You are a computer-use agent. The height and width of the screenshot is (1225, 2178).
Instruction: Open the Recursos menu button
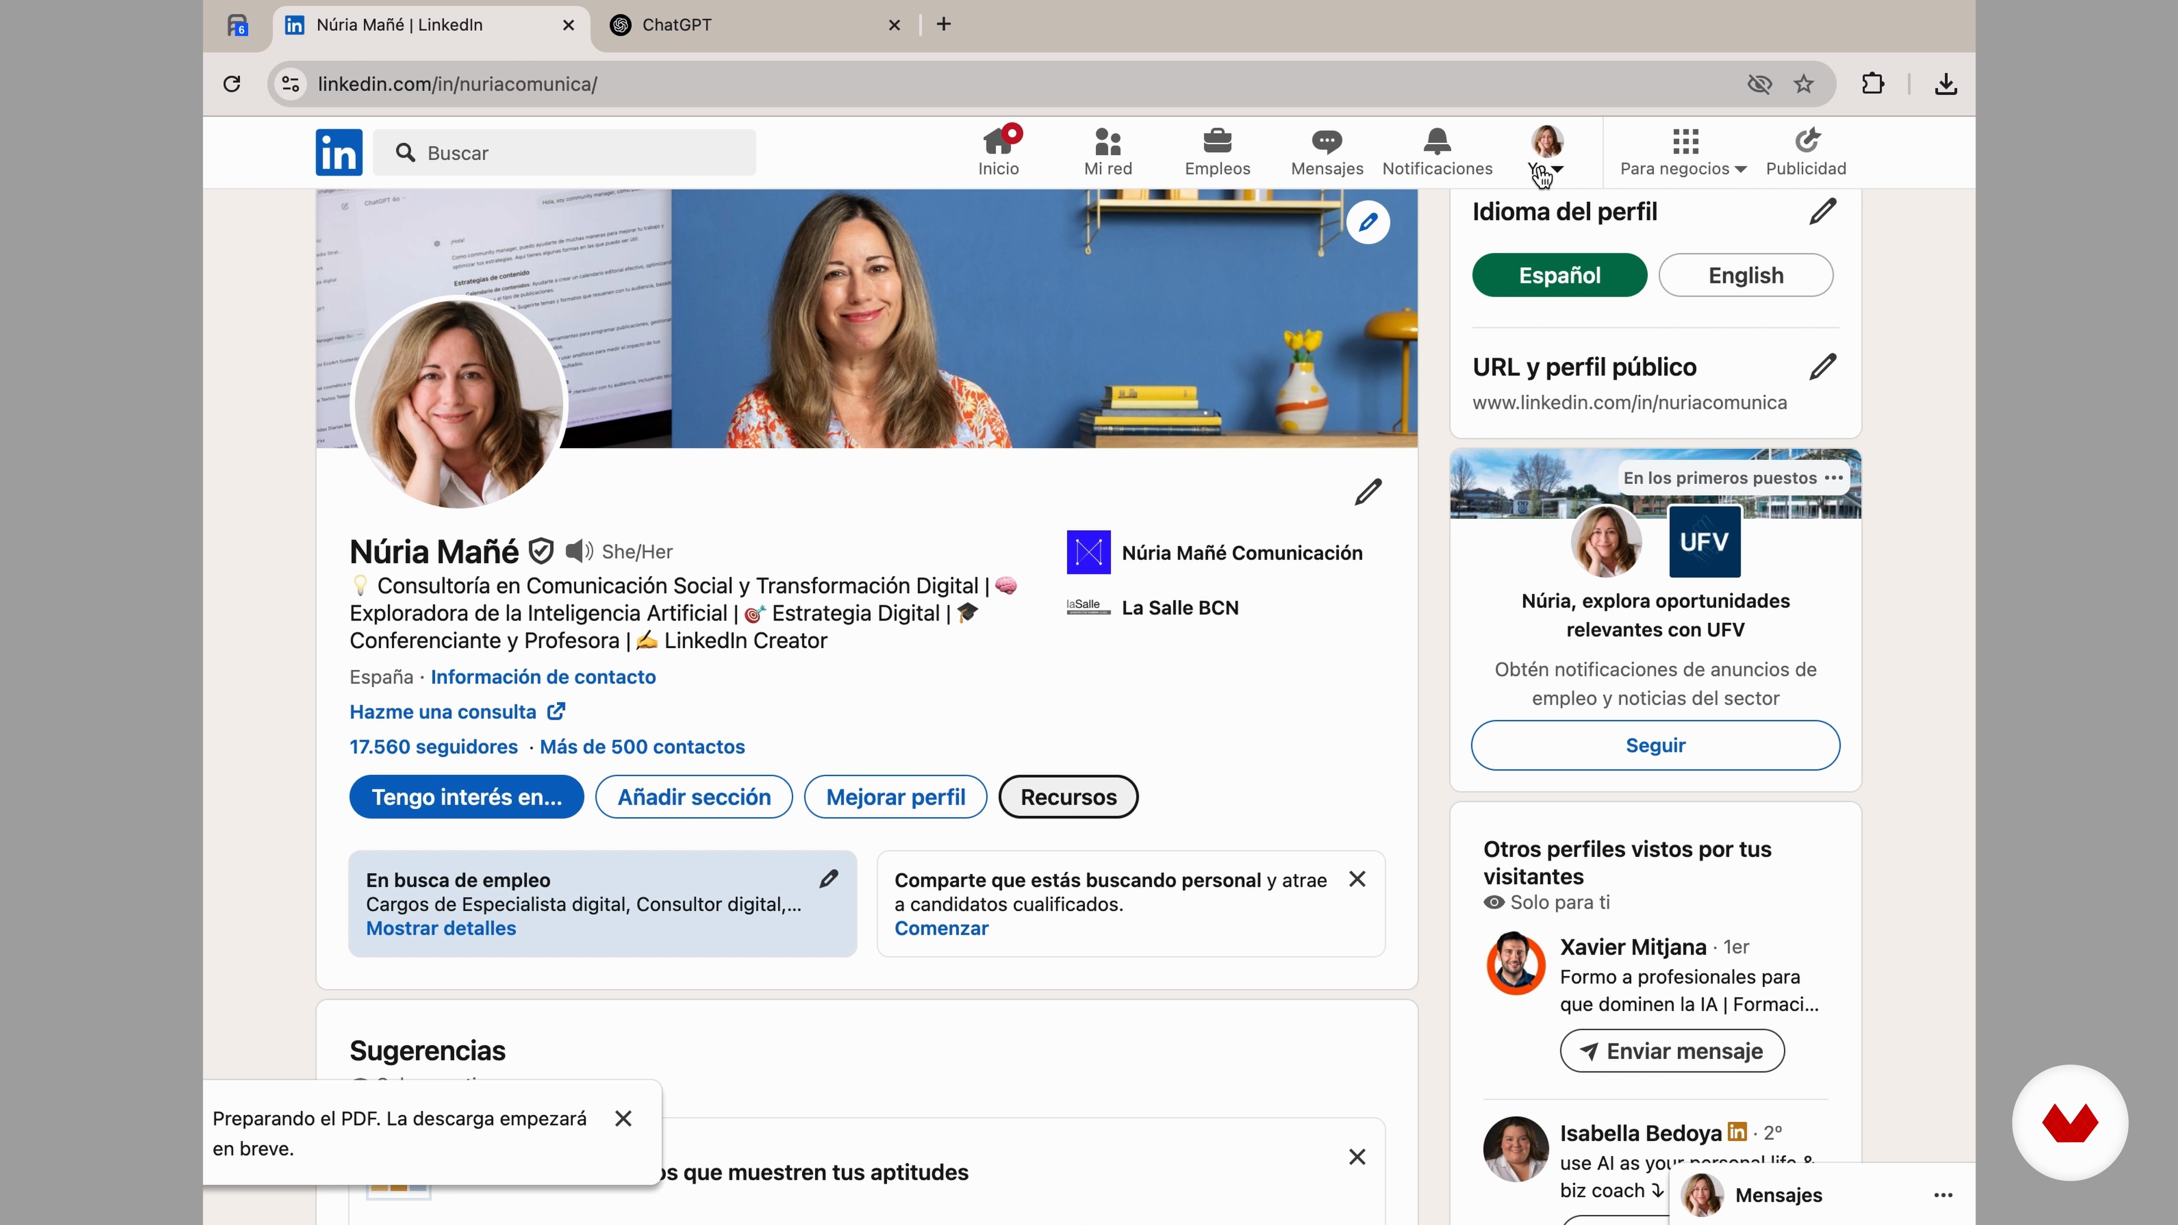click(x=1068, y=796)
